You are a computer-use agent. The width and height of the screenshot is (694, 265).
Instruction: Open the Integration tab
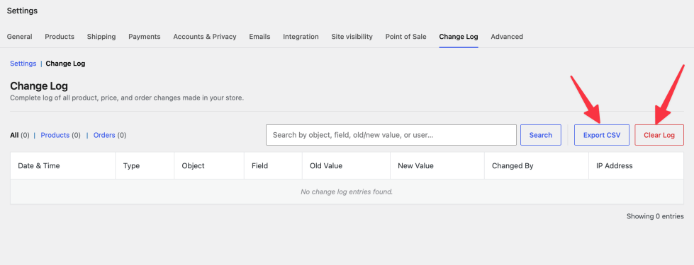tap(301, 37)
